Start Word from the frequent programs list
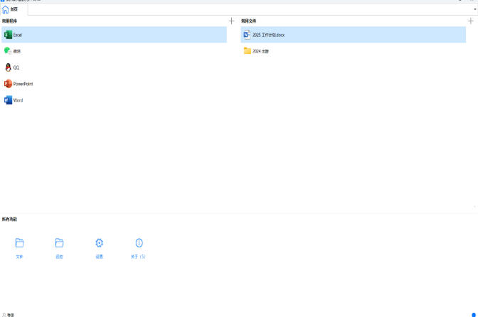This screenshot has height=317, width=478. tap(18, 100)
